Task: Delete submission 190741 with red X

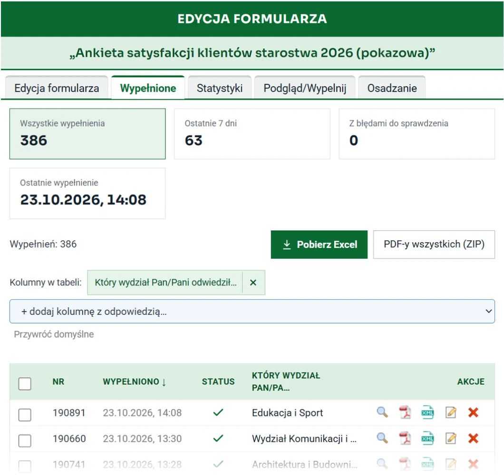Action: 473,464
